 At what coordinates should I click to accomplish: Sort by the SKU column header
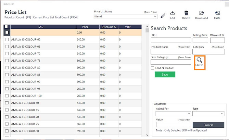(x=41, y=27)
